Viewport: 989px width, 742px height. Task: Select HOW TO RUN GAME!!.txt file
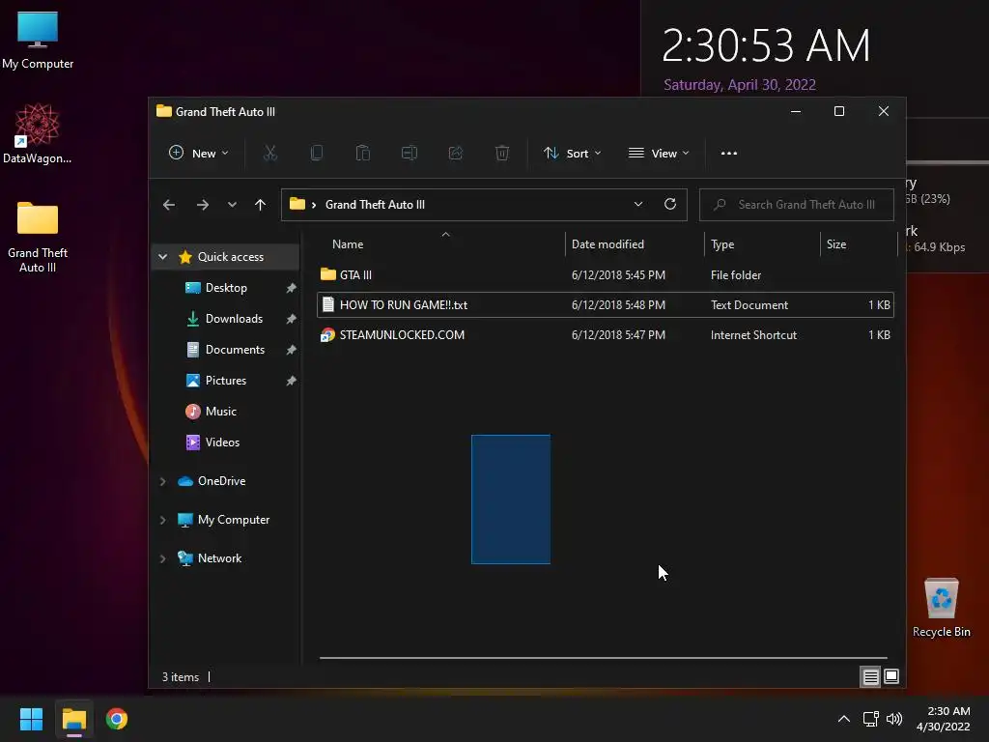[x=606, y=304]
